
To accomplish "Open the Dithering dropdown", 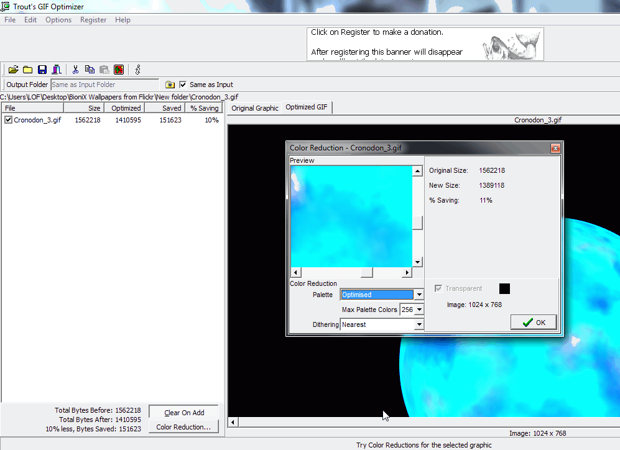I will [419, 325].
